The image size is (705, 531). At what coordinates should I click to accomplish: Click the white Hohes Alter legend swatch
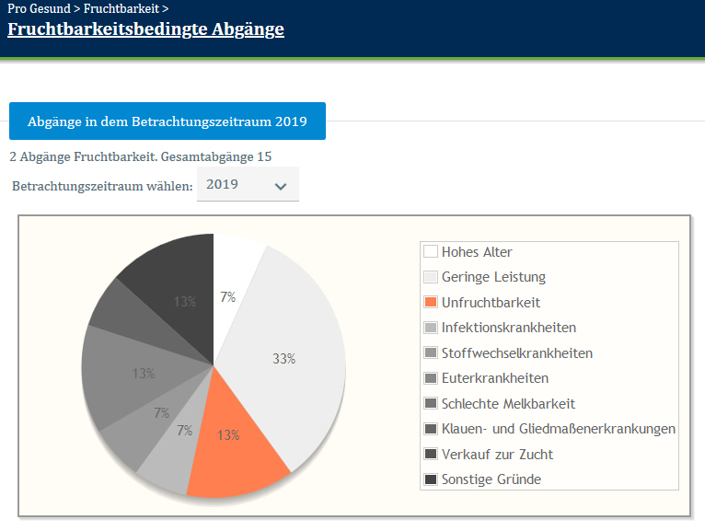(x=431, y=252)
